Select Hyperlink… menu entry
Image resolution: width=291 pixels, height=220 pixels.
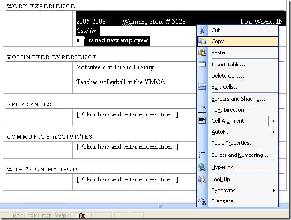238,167
